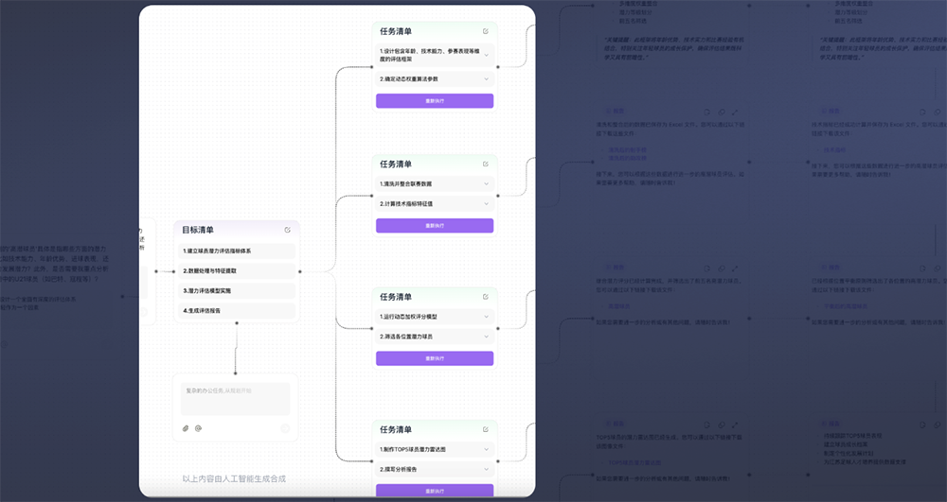Click the round send arrow in the input card
947x502 pixels.
pos(285,428)
